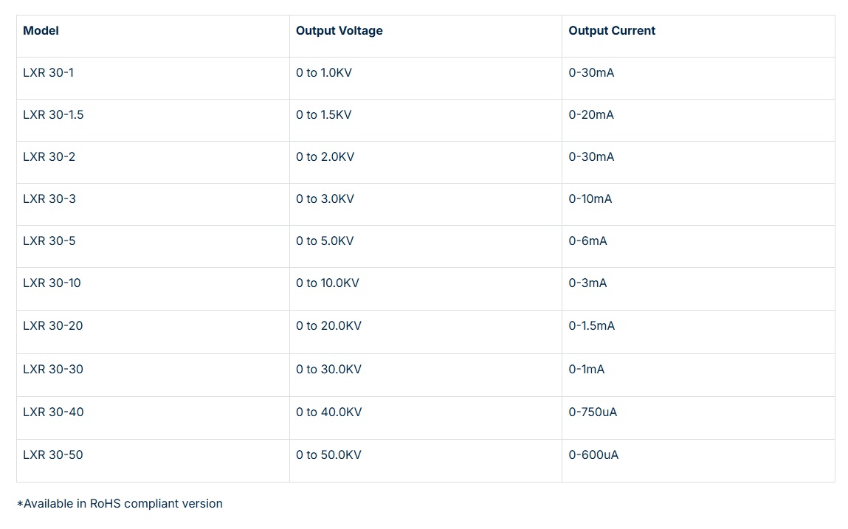Select the 0 to 50.0KV voltage value
848x529 pixels.
click(x=329, y=454)
